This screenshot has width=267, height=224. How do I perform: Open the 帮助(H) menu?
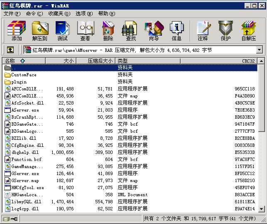pos(107,14)
